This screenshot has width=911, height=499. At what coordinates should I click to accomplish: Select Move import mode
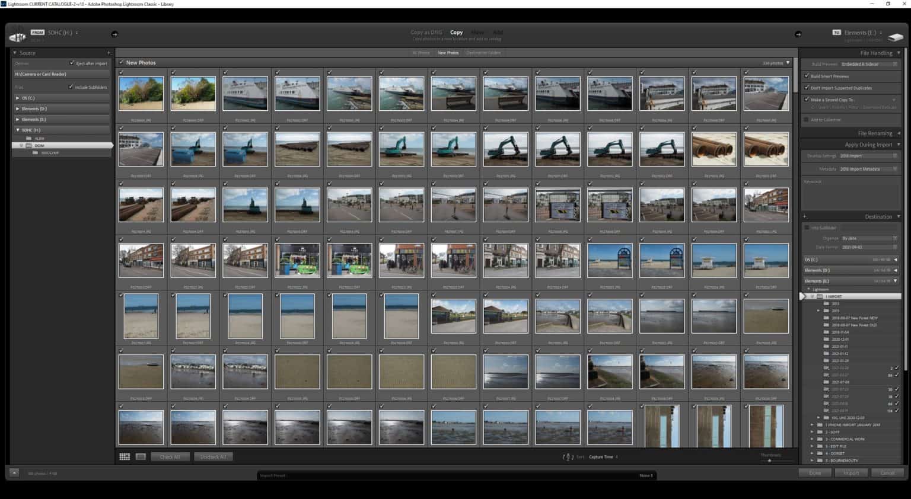coord(477,33)
